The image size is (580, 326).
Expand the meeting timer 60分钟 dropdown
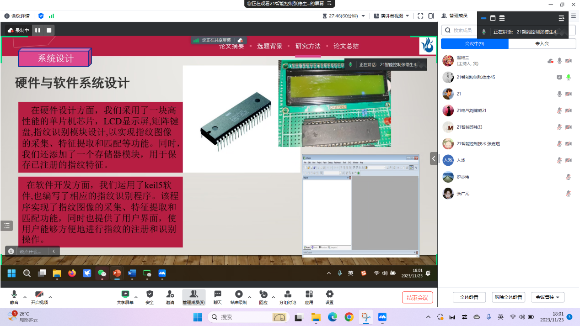click(x=363, y=16)
